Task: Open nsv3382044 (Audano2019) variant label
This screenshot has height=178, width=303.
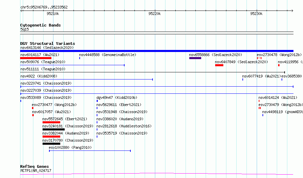Action: click(x=66, y=133)
